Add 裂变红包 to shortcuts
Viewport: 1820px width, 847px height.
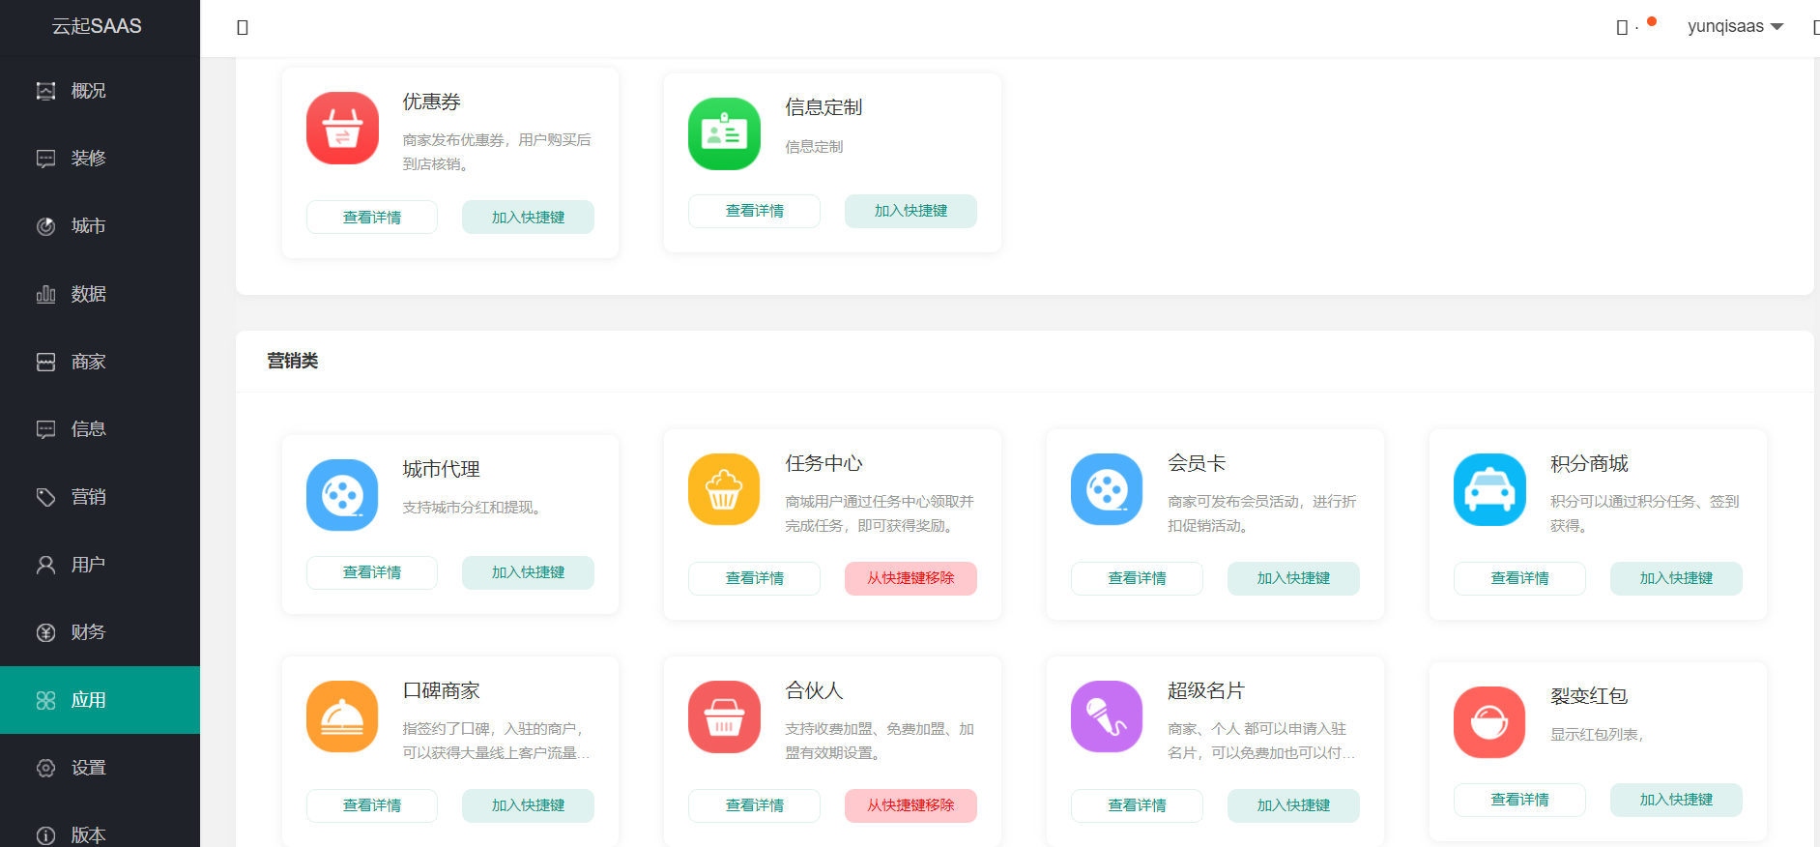1676,800
